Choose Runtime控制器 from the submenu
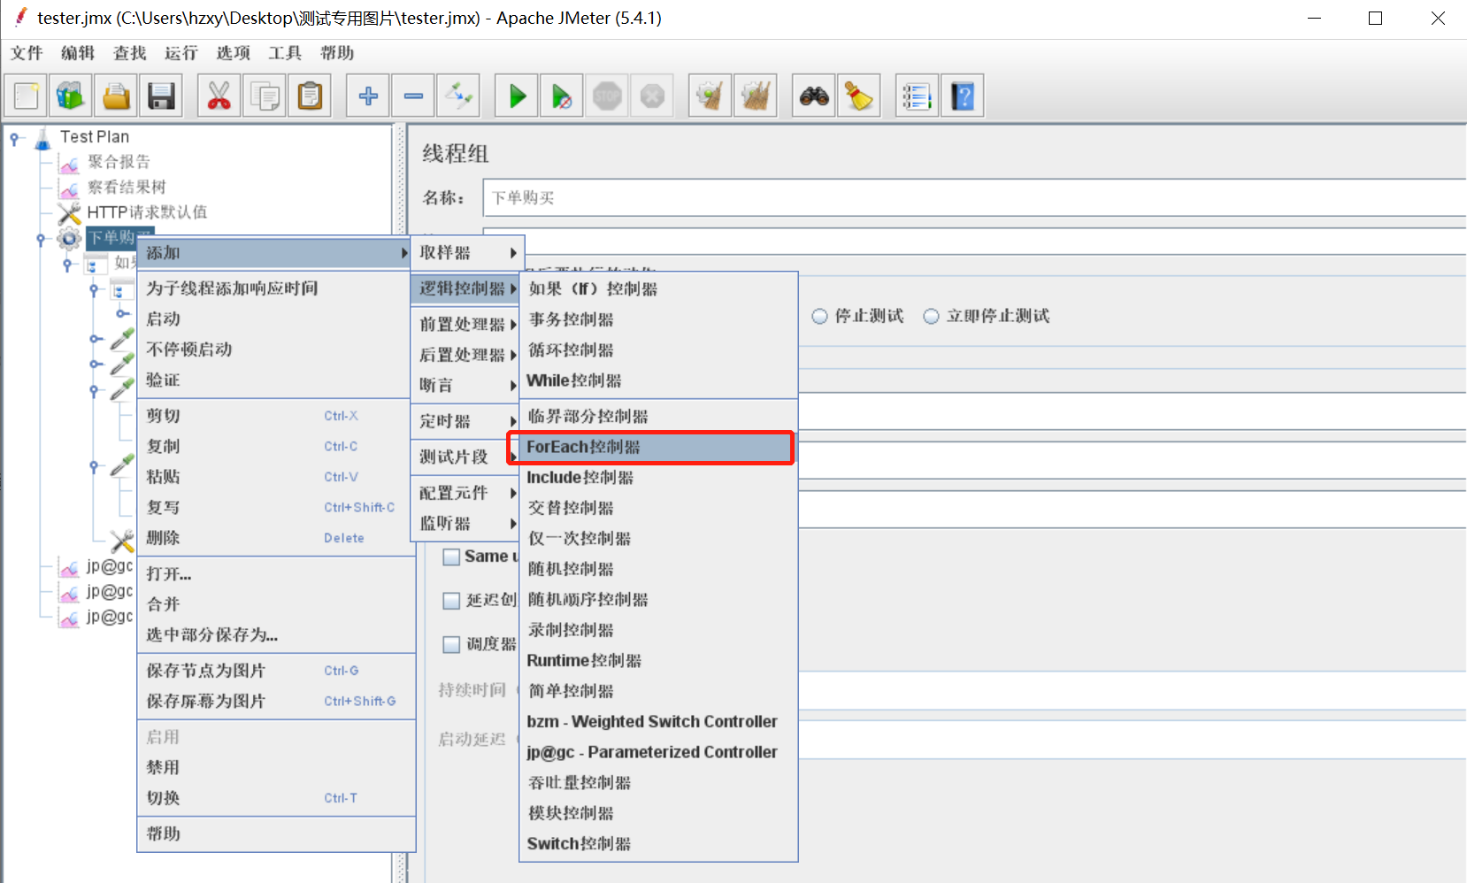1467x883 pixels. point(658,661)
